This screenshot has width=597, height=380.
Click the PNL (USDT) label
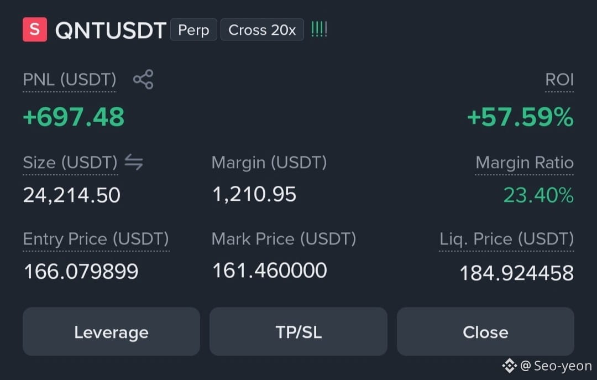70,80
